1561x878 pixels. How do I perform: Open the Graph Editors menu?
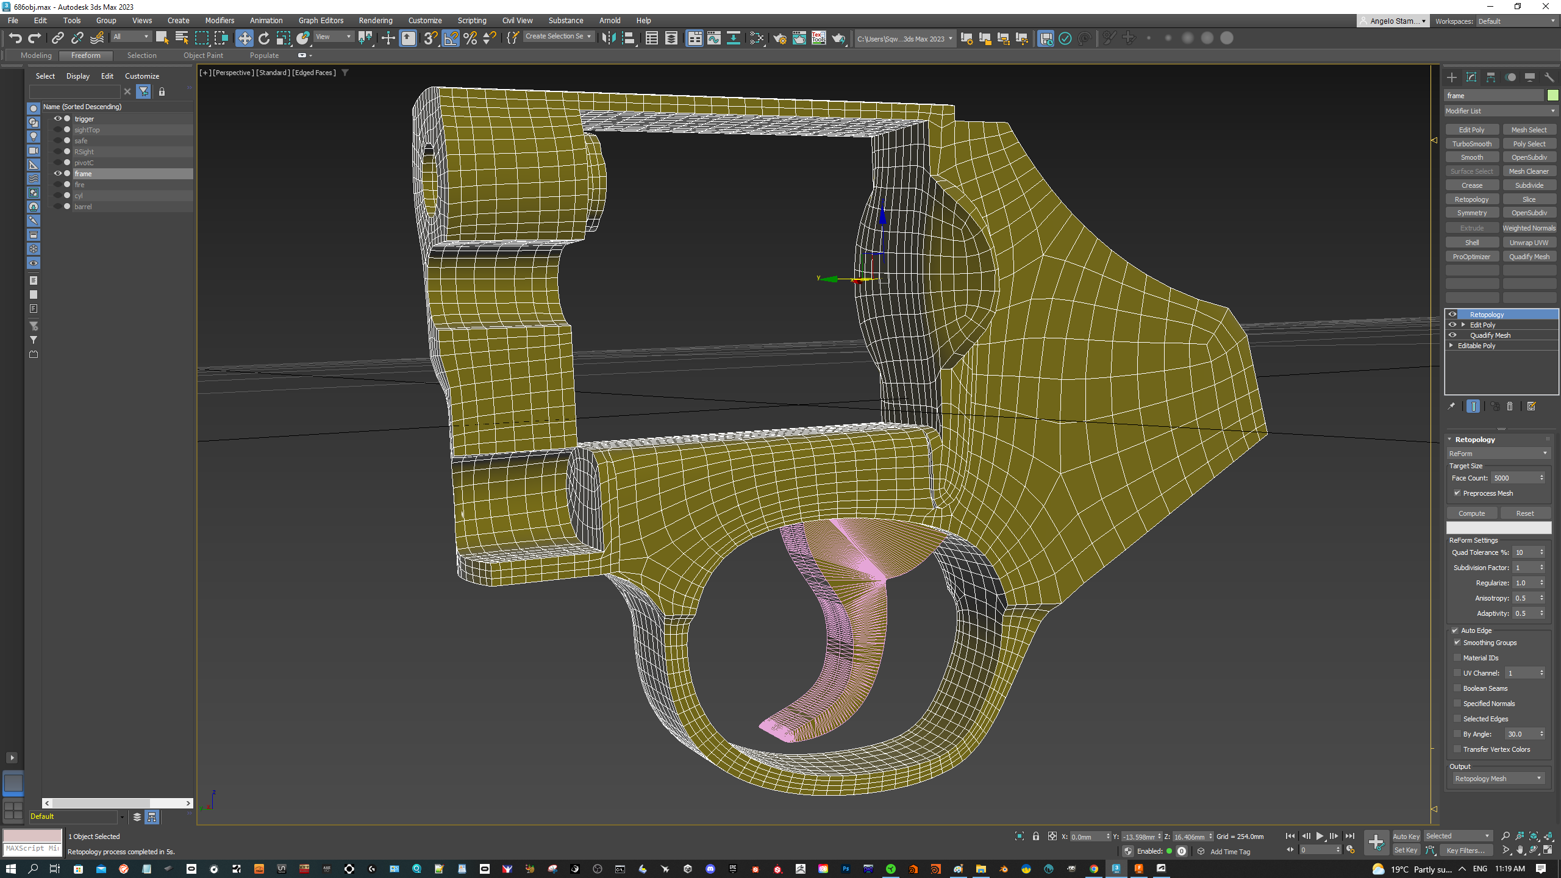(321, 20)
